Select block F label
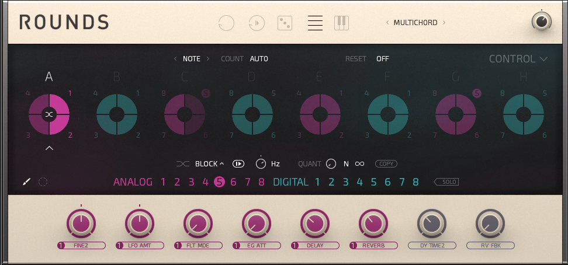The image size is (568, 265). click(x=387, y=76)
